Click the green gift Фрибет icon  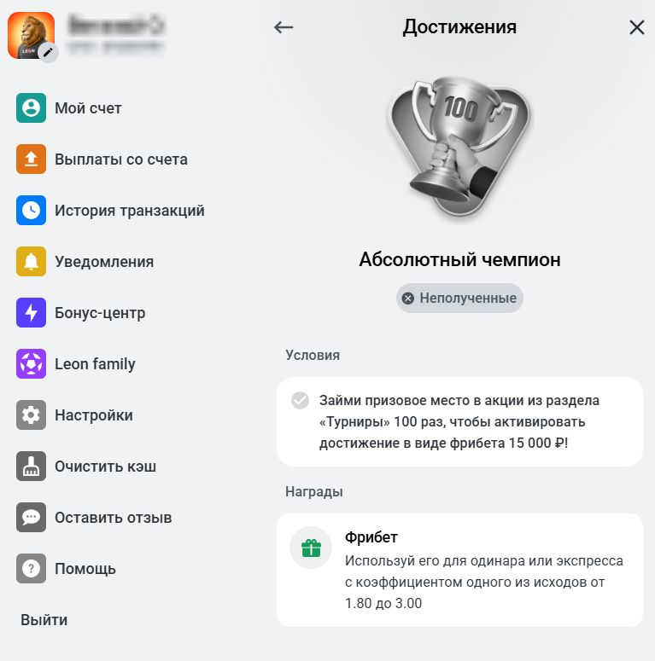coord(311,548)
